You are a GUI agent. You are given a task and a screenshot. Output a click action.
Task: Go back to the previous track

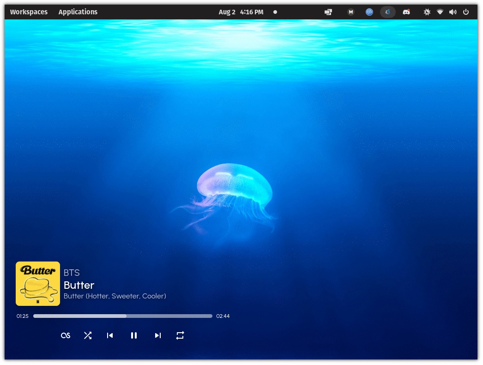(x=110, y=335)
